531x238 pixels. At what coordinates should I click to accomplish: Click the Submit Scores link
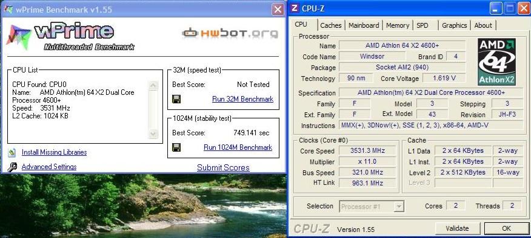pos(223,167)
